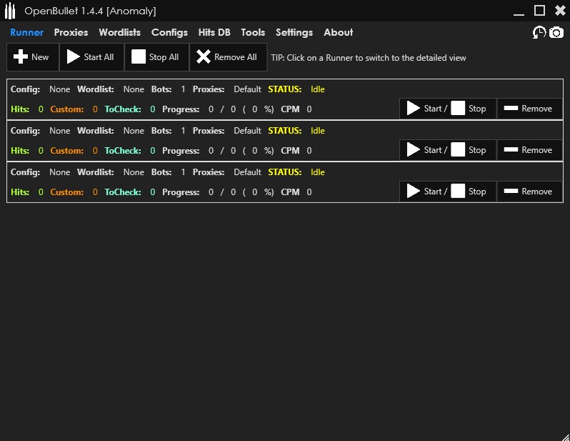Click the New runner button
Image resolution: width=570 pixels, height=441 pixels.
point(33,56)
